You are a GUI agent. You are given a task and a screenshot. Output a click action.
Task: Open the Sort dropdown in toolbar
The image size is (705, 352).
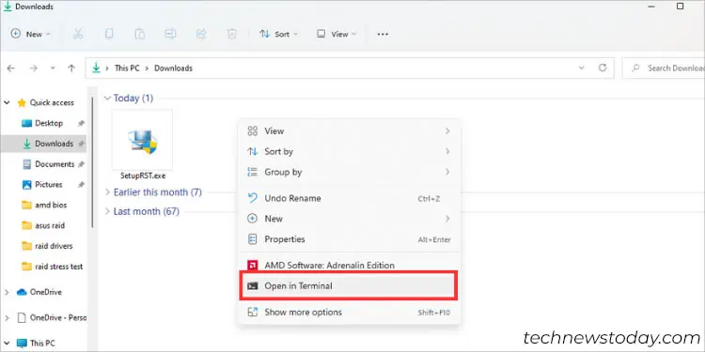279,34
